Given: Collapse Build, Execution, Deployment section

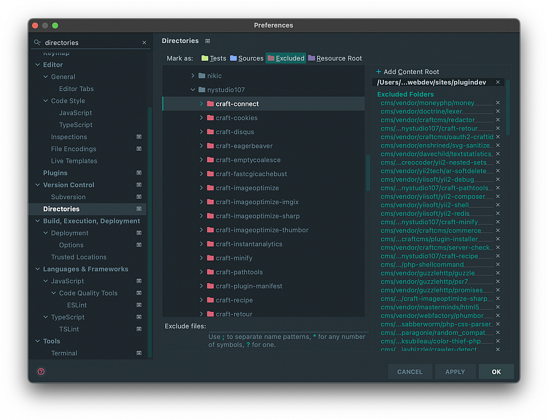Looking at the screenshot, I should coord(38,221).
